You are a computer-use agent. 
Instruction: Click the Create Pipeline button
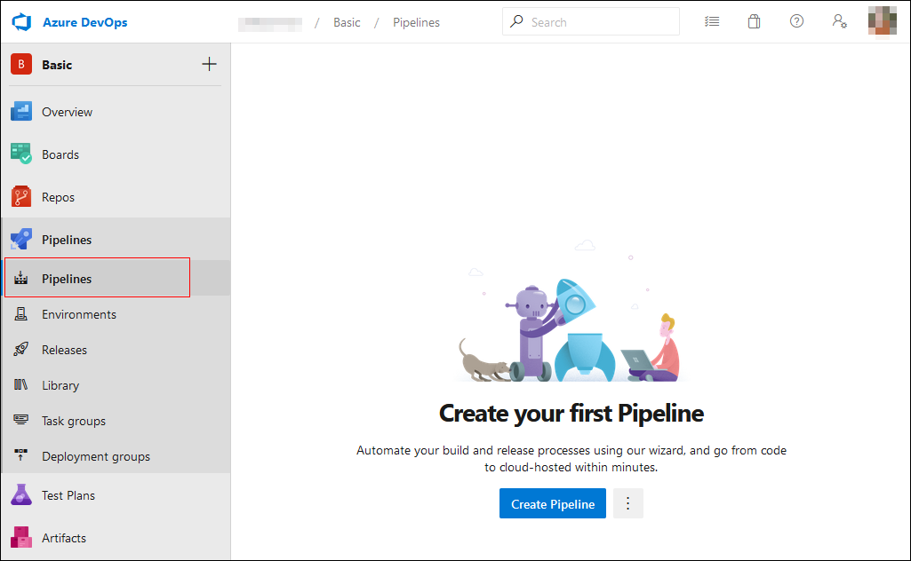552,503
